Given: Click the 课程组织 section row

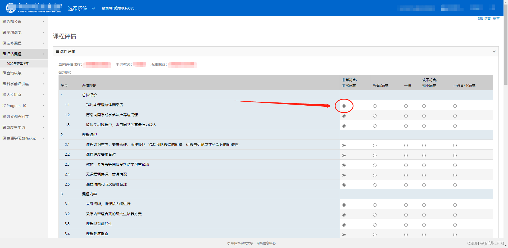Looking at the screenshot, I should 276,135.
